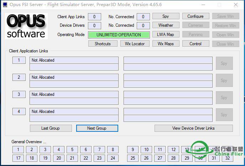Viewport: 245px width, 166px height.
Task: Click the OPUS software logo
Action: point(27,26)
